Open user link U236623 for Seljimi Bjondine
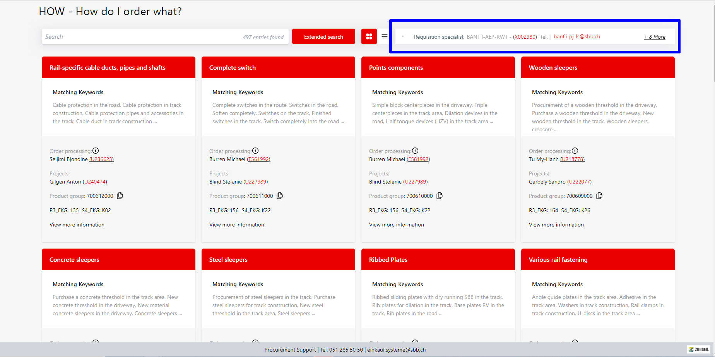This screenshot has width=715, height=357. [101, 159]
